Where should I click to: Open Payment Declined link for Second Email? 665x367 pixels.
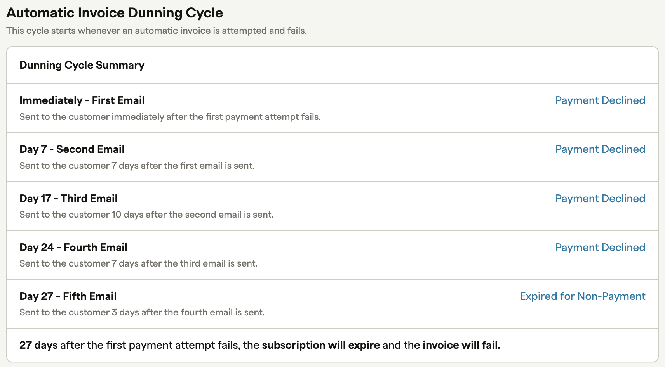(600, 149)
